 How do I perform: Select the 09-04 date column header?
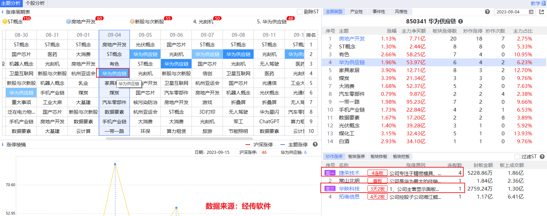[x=114, y=35]
